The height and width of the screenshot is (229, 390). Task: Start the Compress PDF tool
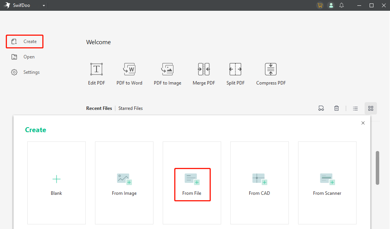coord(271,74)
